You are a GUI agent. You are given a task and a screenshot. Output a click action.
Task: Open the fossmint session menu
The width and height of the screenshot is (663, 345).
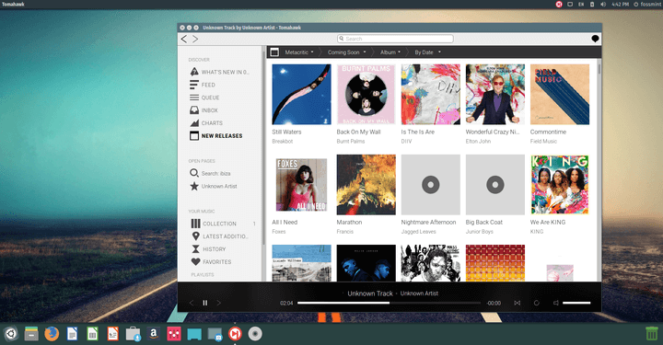point(647,5)
